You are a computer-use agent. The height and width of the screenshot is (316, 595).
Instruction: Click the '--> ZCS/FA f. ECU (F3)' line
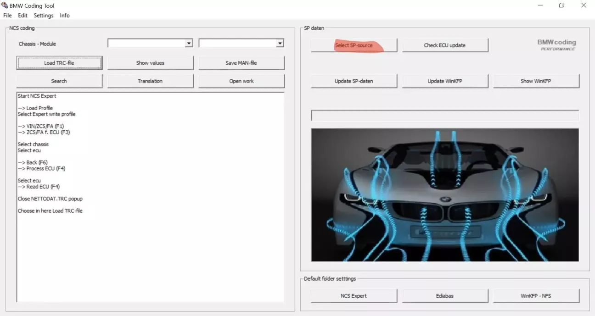point(44,132)
